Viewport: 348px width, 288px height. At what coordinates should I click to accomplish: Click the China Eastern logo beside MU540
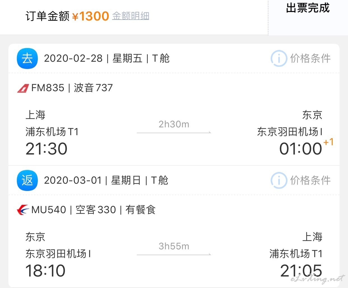pos(23,210)
